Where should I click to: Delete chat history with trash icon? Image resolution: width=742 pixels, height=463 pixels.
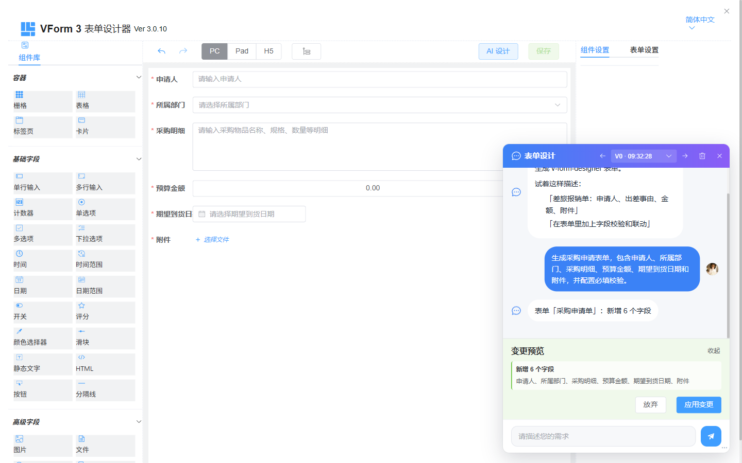coord(702,156)
